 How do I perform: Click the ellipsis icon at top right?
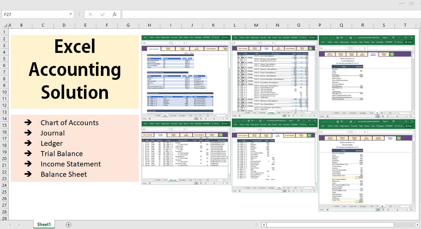point(402,3)
